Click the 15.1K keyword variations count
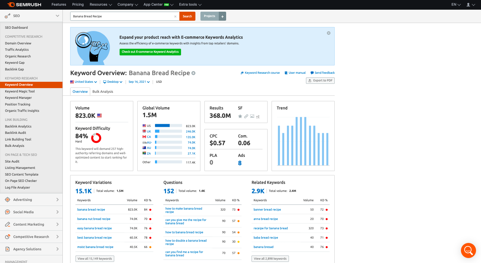The image size is (481, 263). click(84, 191)
